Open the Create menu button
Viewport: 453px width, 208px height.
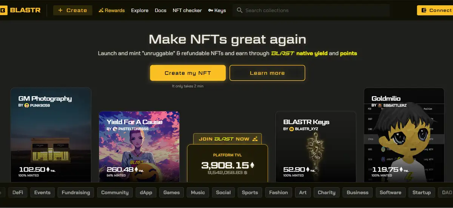tap(72, 10)
